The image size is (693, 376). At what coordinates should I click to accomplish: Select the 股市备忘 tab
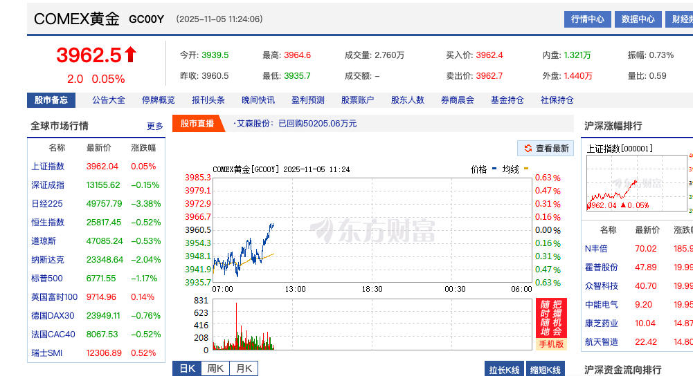tap(51, 100)
